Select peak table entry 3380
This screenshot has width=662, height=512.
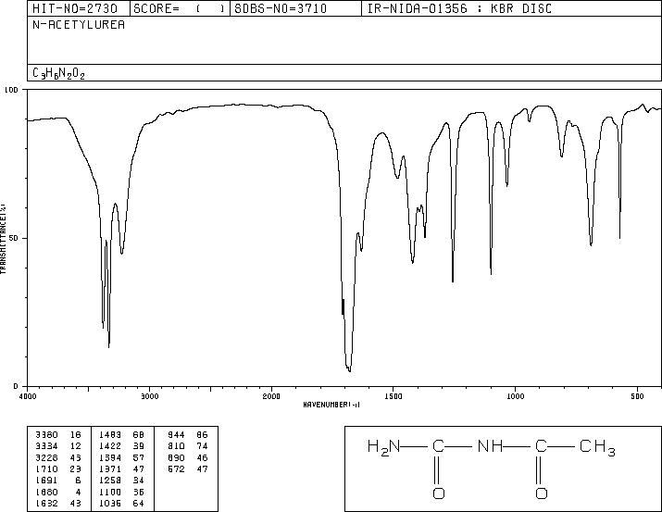46,435
